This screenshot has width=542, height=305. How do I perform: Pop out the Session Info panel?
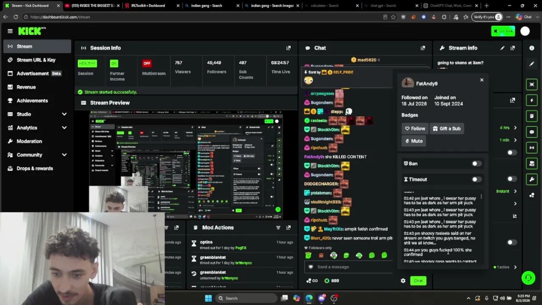coord(288,48)
